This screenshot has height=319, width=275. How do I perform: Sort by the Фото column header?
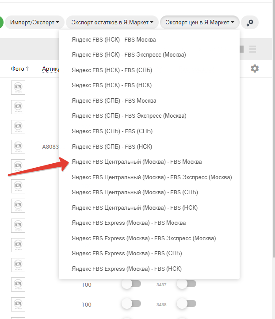[20, 69]
